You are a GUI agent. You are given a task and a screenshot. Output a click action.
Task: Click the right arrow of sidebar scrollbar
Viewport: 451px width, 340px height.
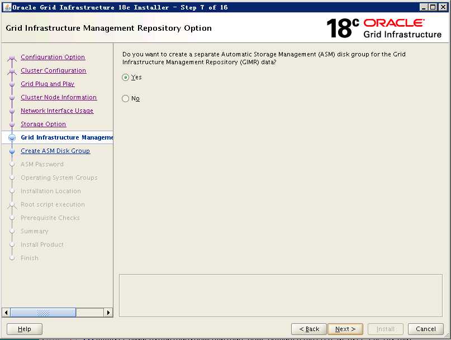108,313
